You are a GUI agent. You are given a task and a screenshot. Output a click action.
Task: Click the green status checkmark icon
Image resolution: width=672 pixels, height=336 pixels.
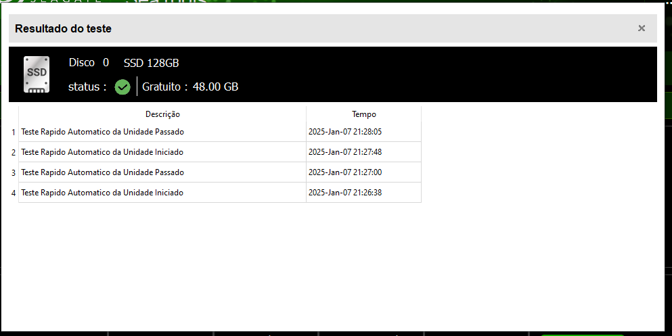(122, 87)
